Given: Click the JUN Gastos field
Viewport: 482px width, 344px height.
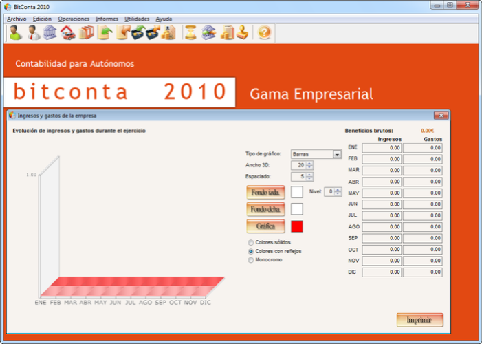Looking at the screenshot, I should (423, 204).
